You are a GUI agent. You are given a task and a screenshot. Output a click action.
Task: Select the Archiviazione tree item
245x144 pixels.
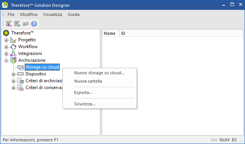(32, 60)
